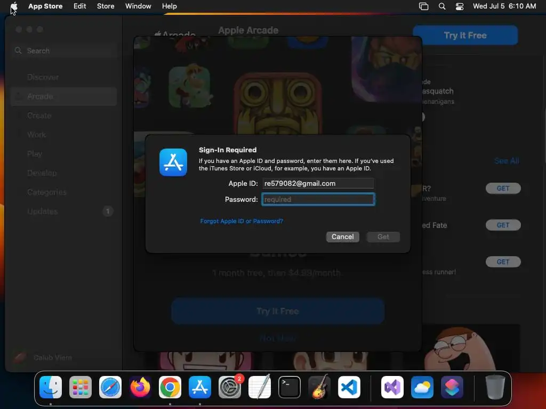Open the Store menu

point(106,6)
